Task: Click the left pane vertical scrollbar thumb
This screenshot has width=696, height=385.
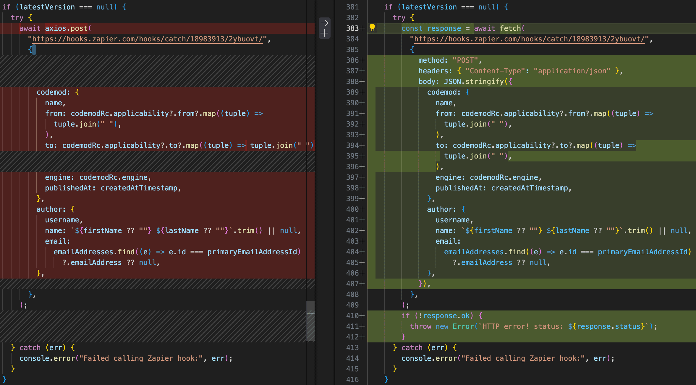Action: click(310, 321)
